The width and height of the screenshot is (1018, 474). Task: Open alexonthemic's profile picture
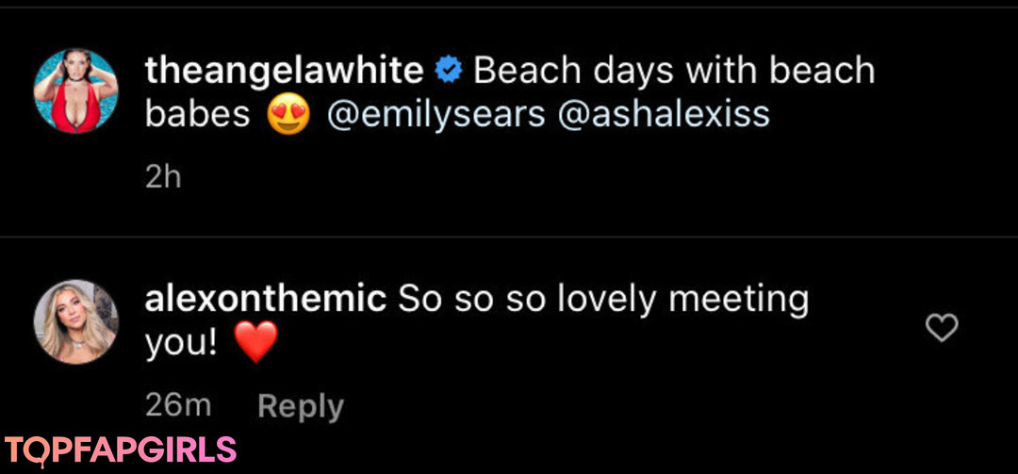[76, 321]
